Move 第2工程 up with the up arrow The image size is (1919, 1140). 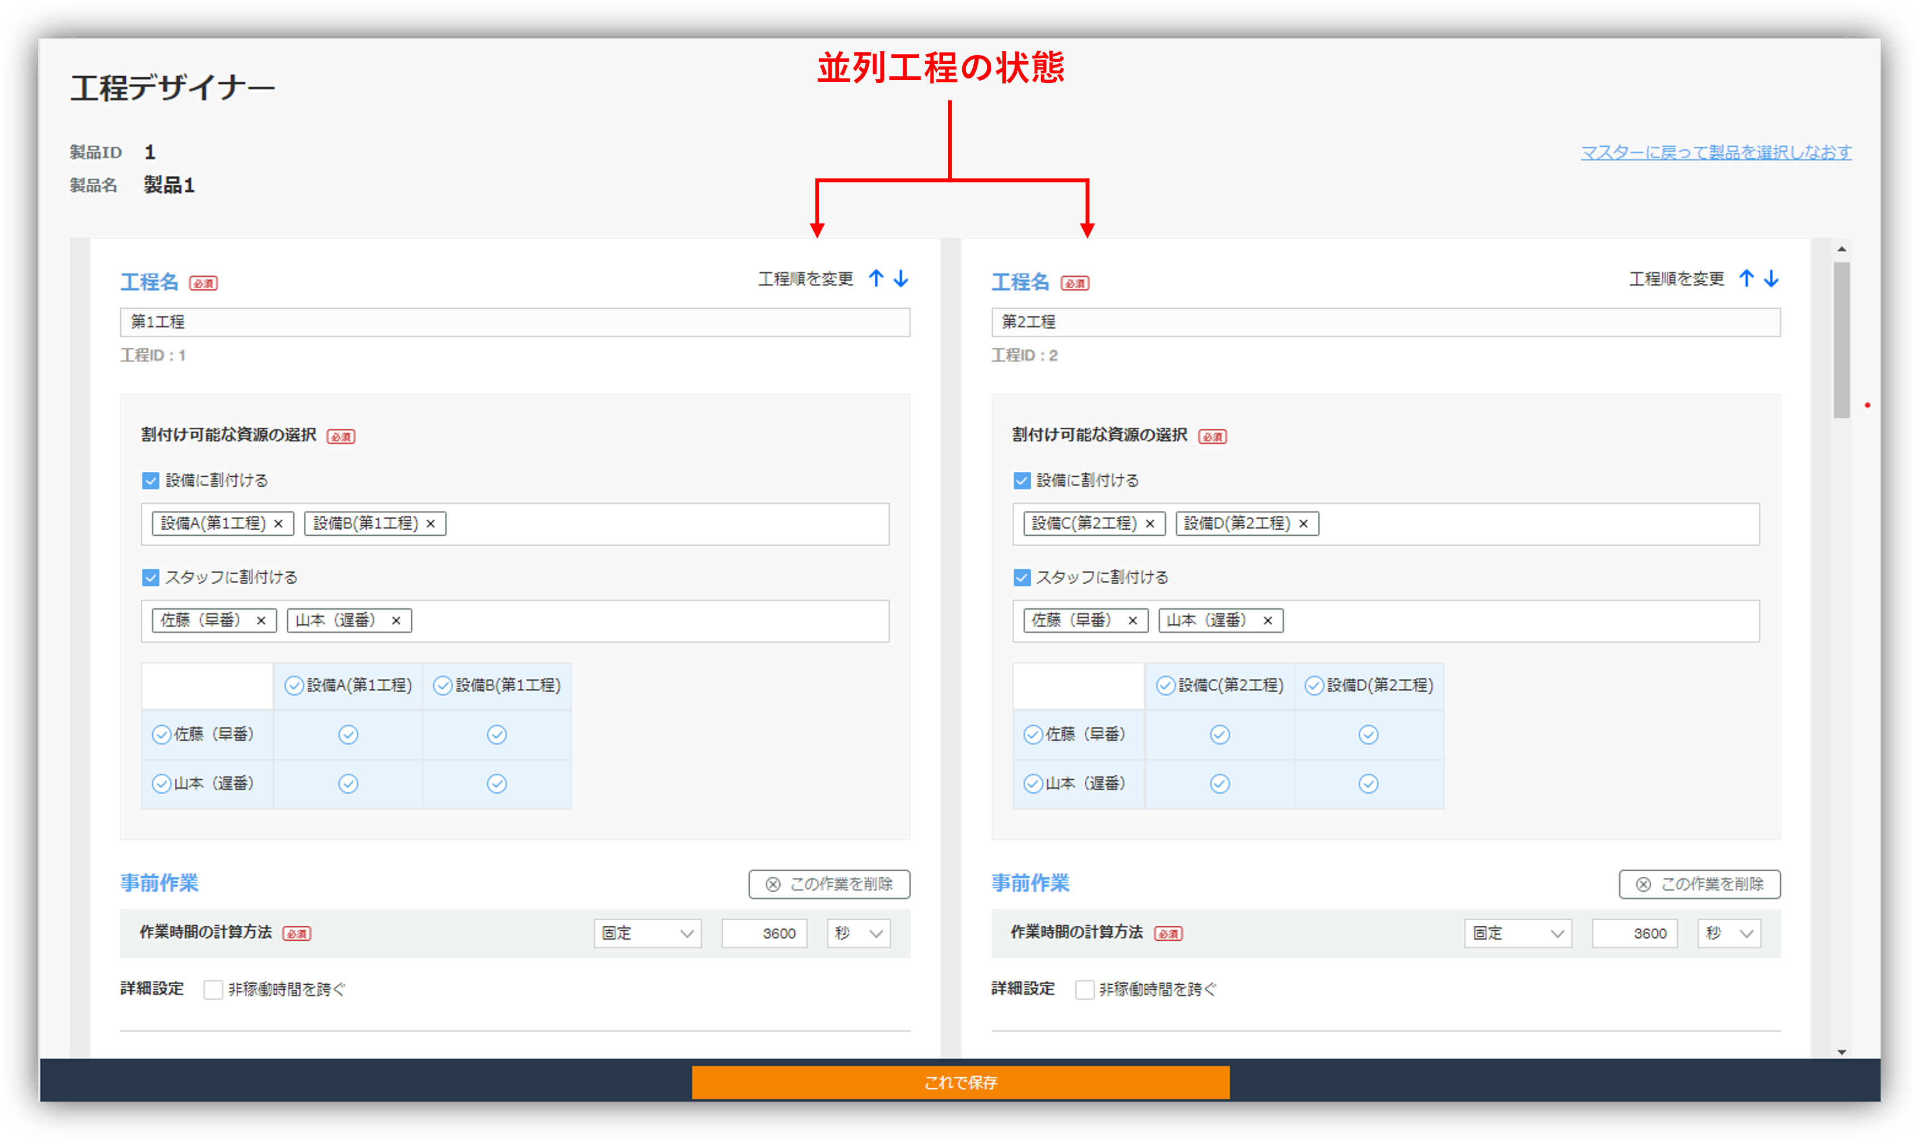[x=1747, y=278]
